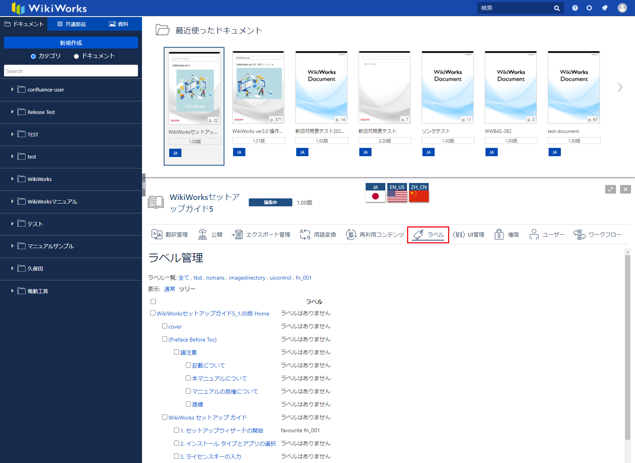Select the ドキュメント radio button
The height and width of the screenshot is (463, 635).
click(x=77, y=56)
